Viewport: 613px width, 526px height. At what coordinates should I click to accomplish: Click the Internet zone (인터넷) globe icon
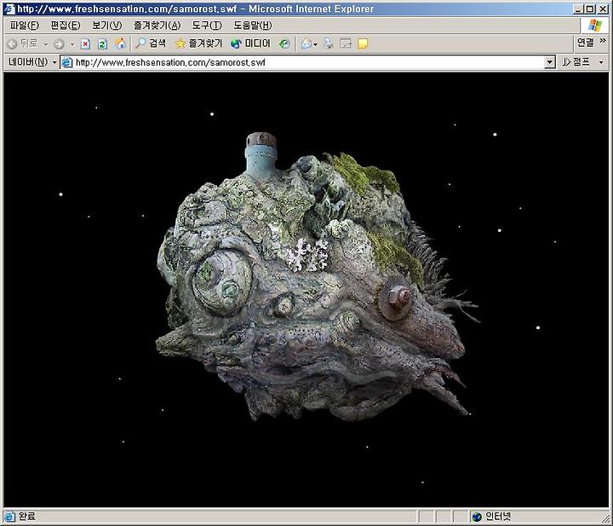point(477,517)
